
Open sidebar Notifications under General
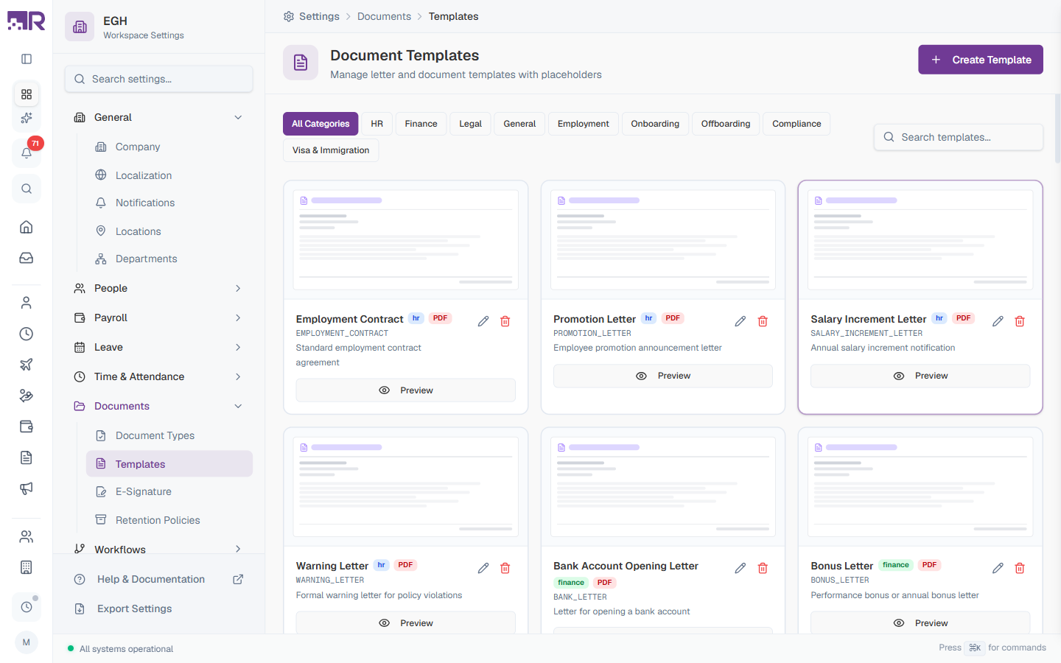click(x=169, y=203)
